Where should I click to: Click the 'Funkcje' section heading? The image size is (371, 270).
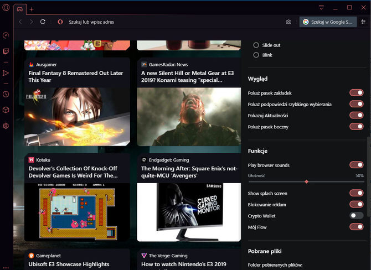pyautogui.click(x=257, y=151)
